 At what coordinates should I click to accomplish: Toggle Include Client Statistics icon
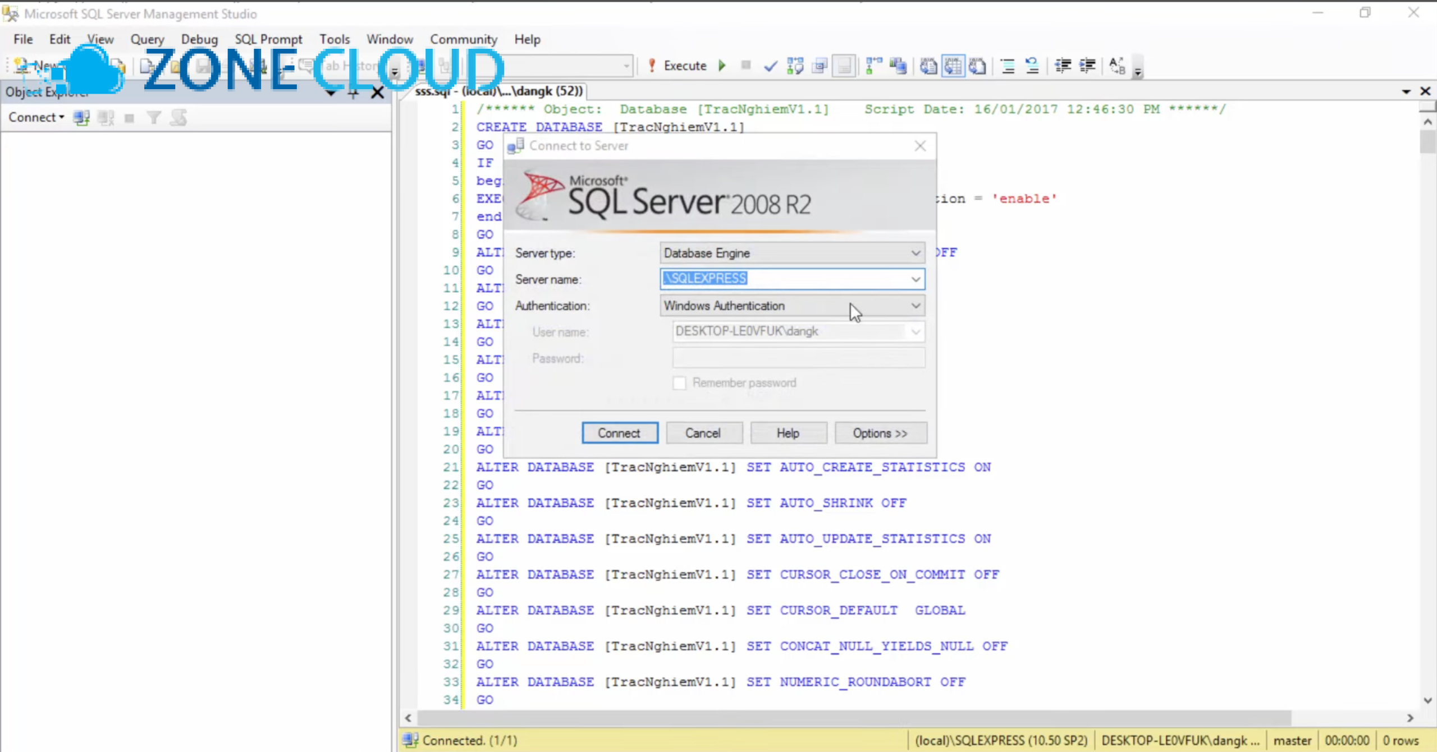point(899,66)
